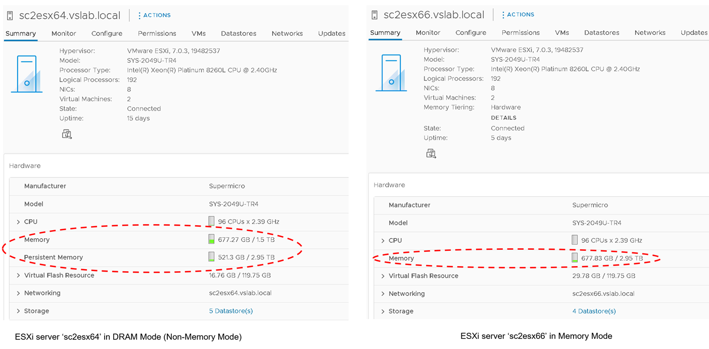Expand CPU row on sc2esx64
The width and height of the screenshot is (709, 349).
pos(18,222)
